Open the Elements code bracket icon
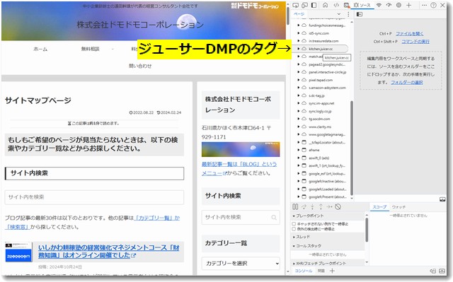453x282 pixels. pos(336,5)
